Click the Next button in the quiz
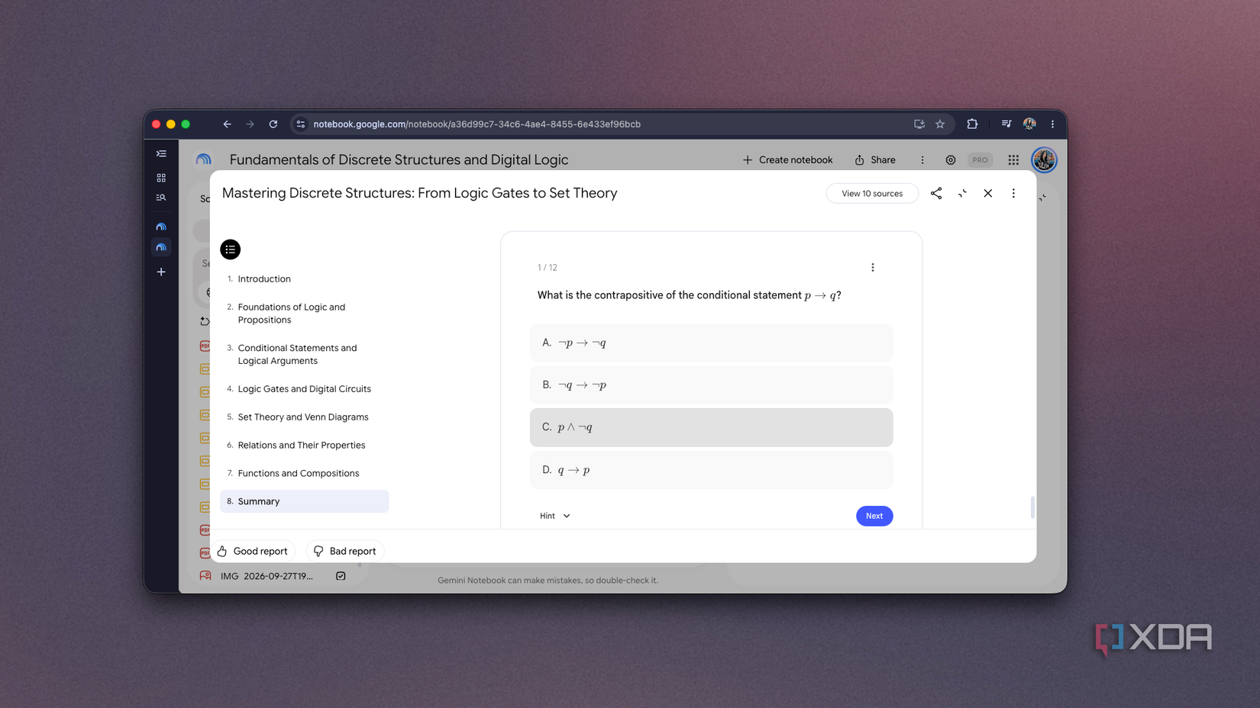 coord(874,517)
